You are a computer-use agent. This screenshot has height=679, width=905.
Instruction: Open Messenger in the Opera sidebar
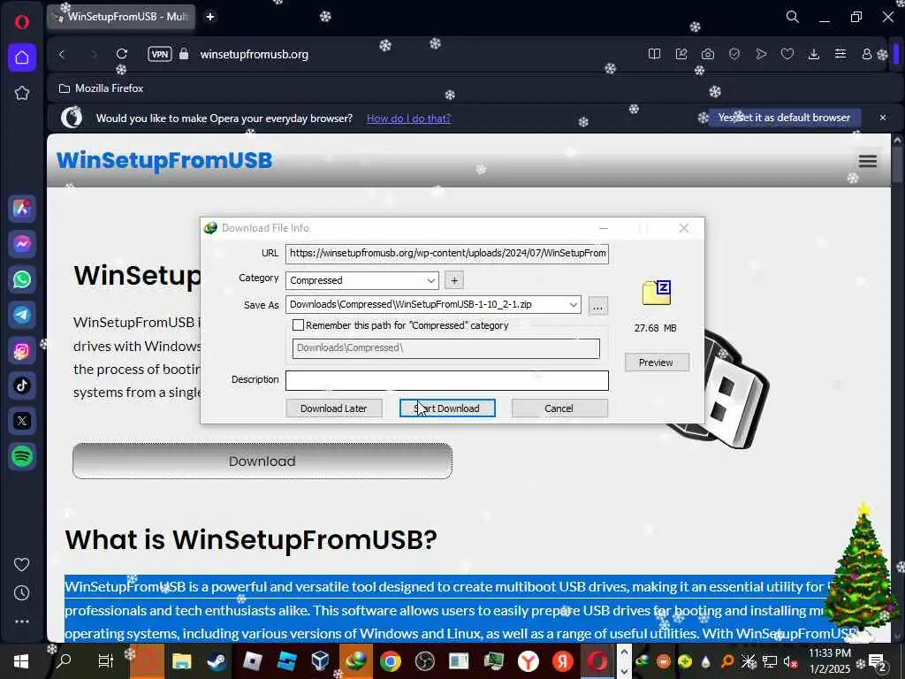[x=22, y=244]
